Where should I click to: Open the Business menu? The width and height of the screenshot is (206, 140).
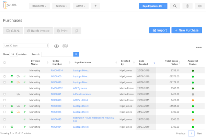(61, 6)
